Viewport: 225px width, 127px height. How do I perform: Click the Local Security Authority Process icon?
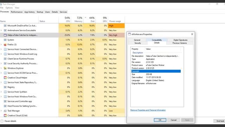click(5, 64)
